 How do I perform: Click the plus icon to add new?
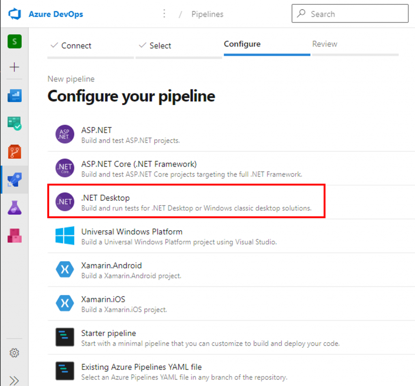pyautogui.click(x=15, y=67)
